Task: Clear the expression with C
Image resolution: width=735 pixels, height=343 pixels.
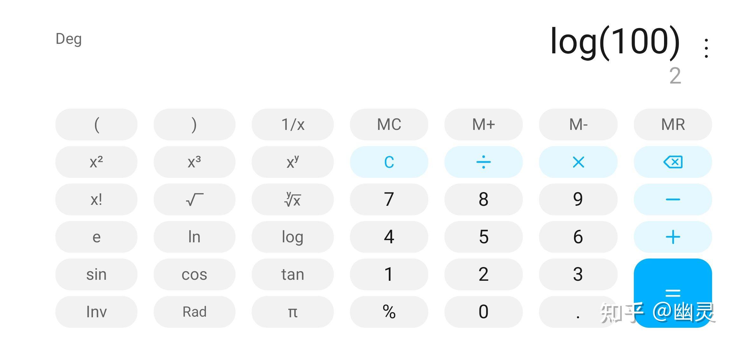Action: point(389,162)
